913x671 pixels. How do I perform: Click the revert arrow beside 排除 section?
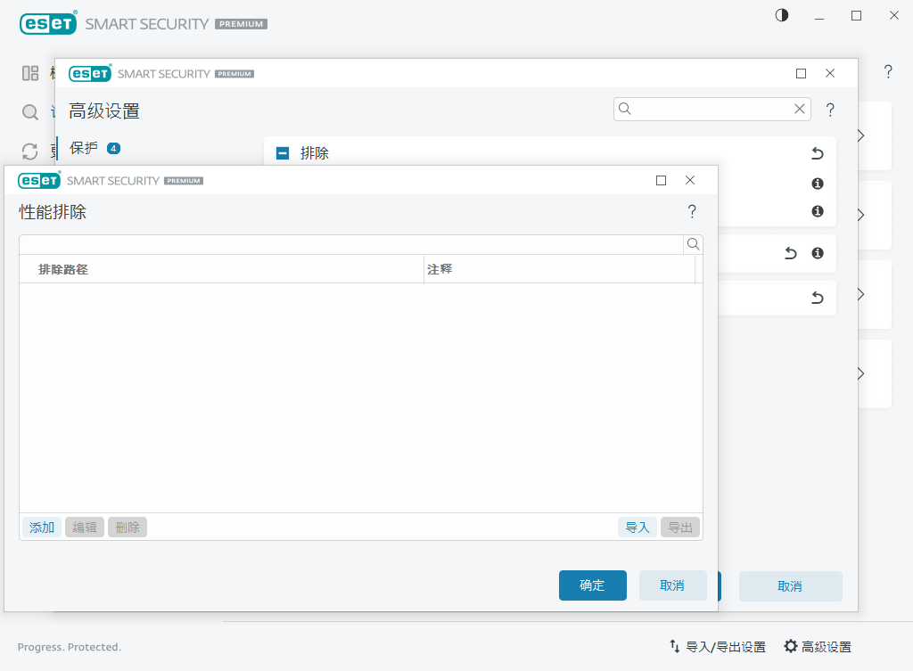click(817, 153)
